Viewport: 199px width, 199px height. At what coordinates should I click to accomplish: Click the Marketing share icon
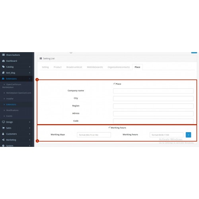tap(4, 140)
